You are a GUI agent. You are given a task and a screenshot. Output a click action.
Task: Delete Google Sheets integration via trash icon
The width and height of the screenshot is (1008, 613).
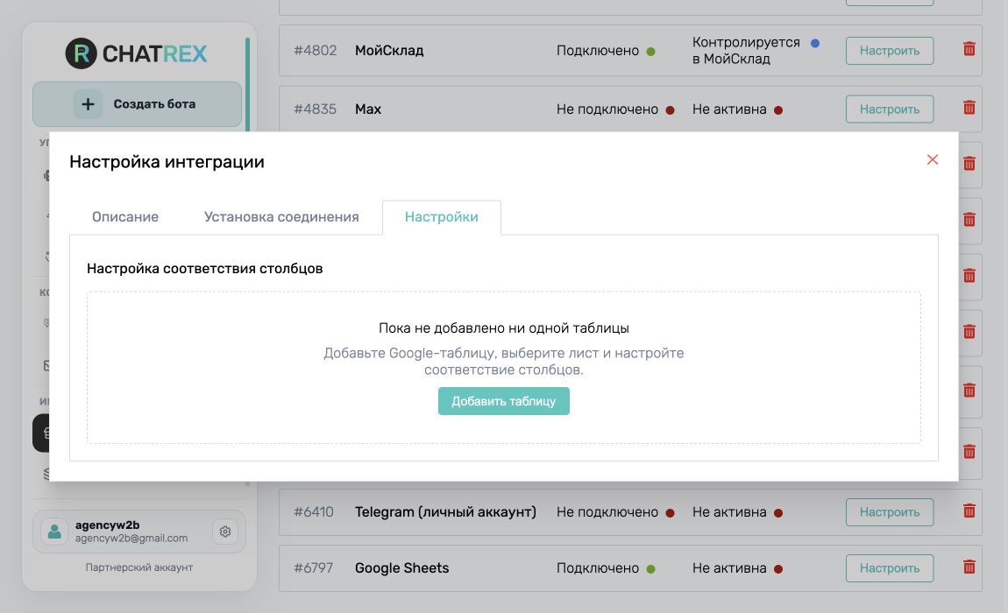tap(969, 567)
